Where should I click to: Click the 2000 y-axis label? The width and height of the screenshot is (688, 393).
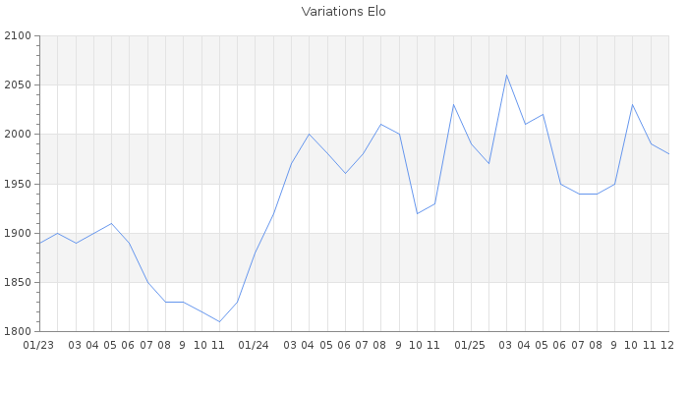pos(17,135)
